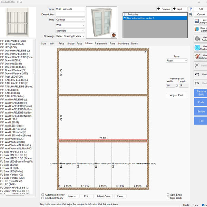207x207 pixels.
Task: Select the mm units radio button
Action: (x=193, y=205)
